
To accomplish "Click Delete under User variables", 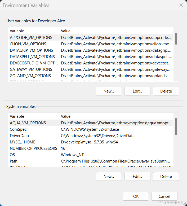I will click(166, 91).
